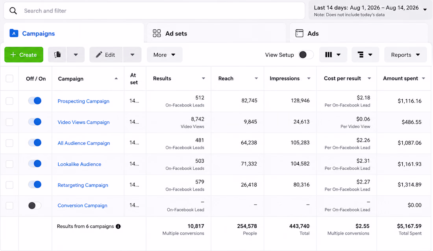Click the info icon beside campaign results
This screenshot has height=251, width=433.
(118, 227)
